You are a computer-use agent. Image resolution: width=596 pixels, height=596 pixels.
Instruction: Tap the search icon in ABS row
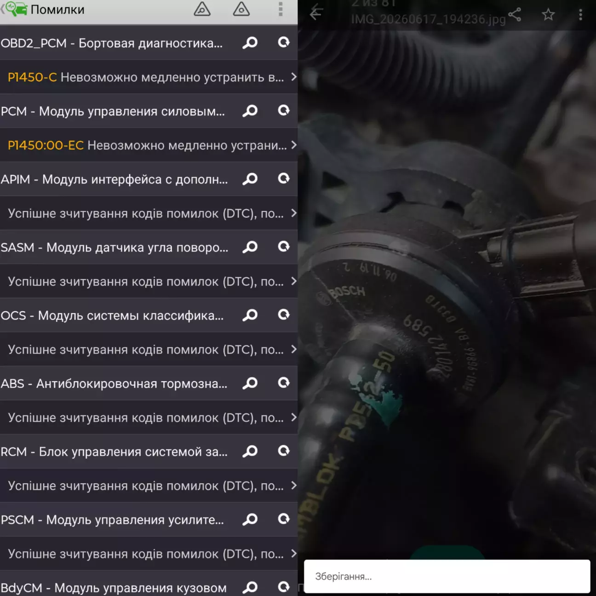click(x=250, y=383)
